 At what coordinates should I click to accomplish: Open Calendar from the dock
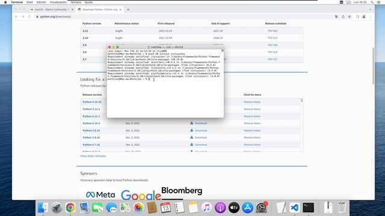point(165,208)
